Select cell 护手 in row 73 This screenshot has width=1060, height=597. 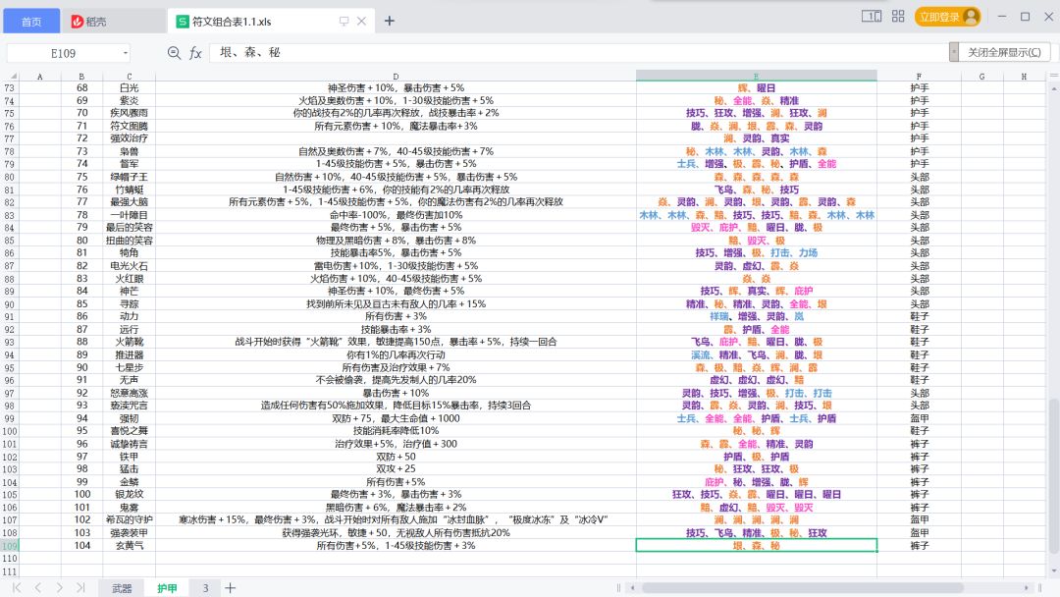click(919, 88)
